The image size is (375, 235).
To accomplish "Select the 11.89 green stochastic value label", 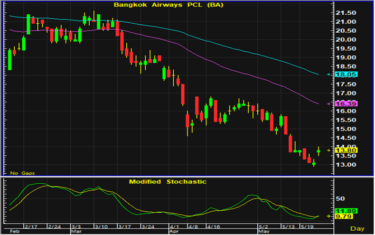I will (346, 211).
